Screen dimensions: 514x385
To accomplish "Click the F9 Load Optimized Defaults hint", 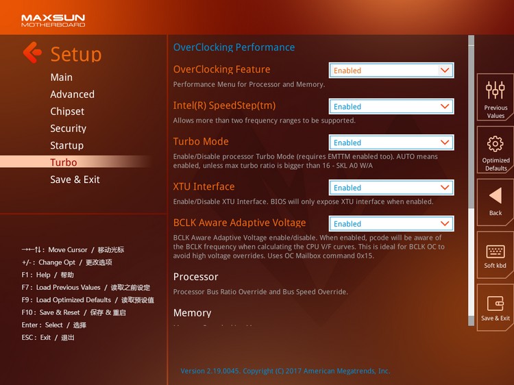I will (x=88, y=300).
